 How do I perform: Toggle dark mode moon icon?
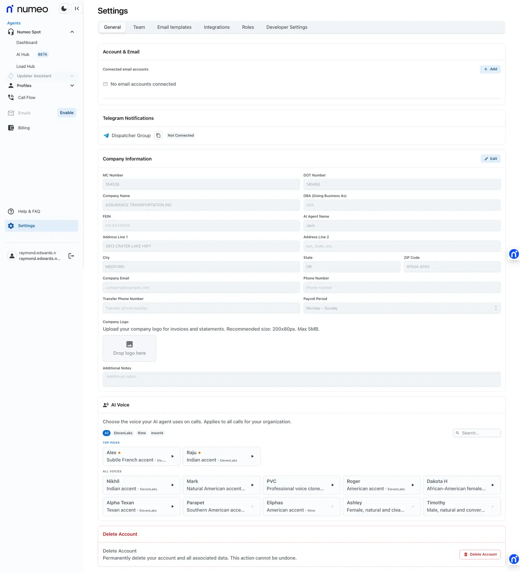point(64,9)
